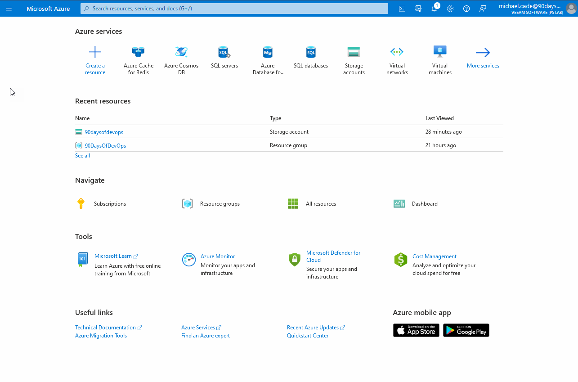578x382 pixels.
Task: Select Azure Cosmos DB
Action: [x=181, y=58]
